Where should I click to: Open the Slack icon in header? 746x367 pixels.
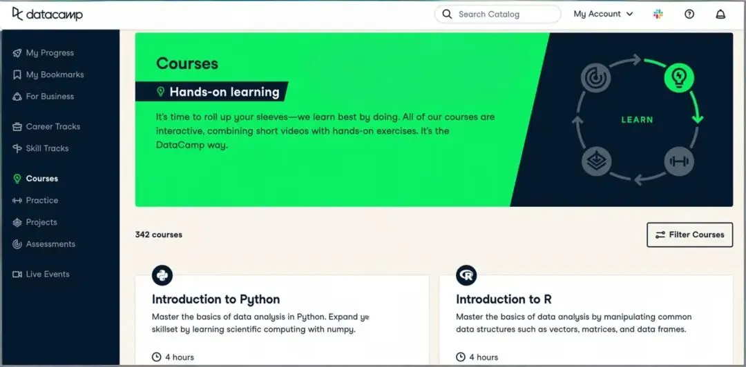tap(658, 14)
